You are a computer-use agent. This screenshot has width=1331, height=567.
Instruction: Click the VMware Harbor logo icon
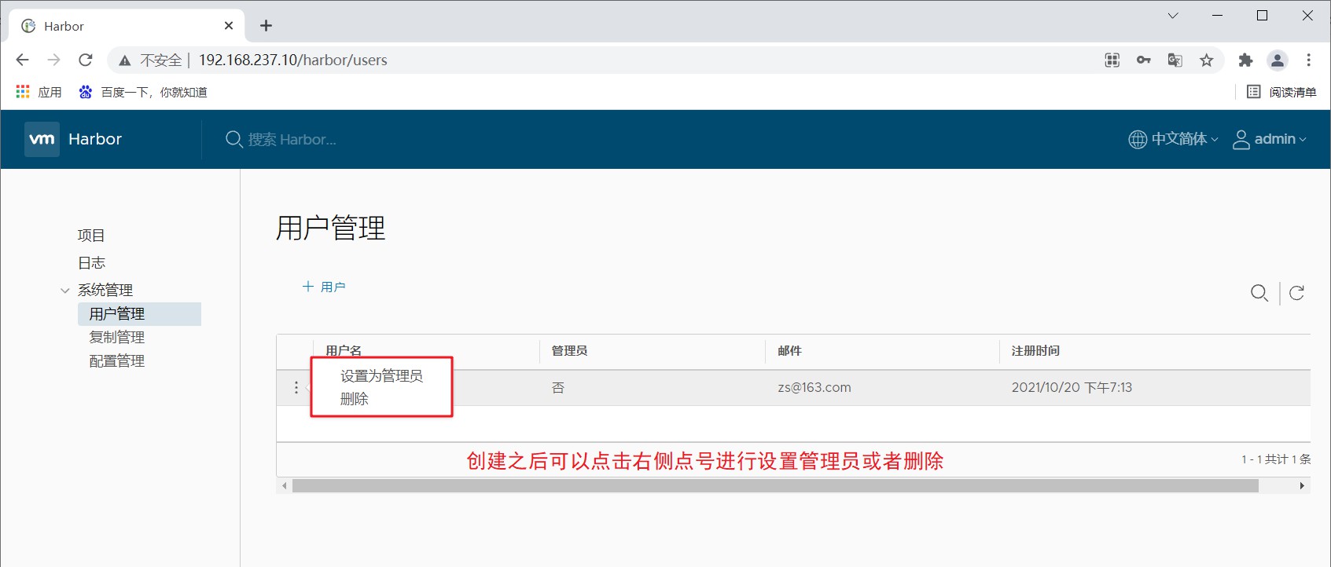click(42, 139)
